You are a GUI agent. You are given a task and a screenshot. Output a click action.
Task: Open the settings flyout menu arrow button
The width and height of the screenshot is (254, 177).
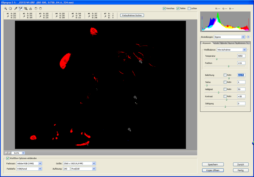tap(249, 37)
